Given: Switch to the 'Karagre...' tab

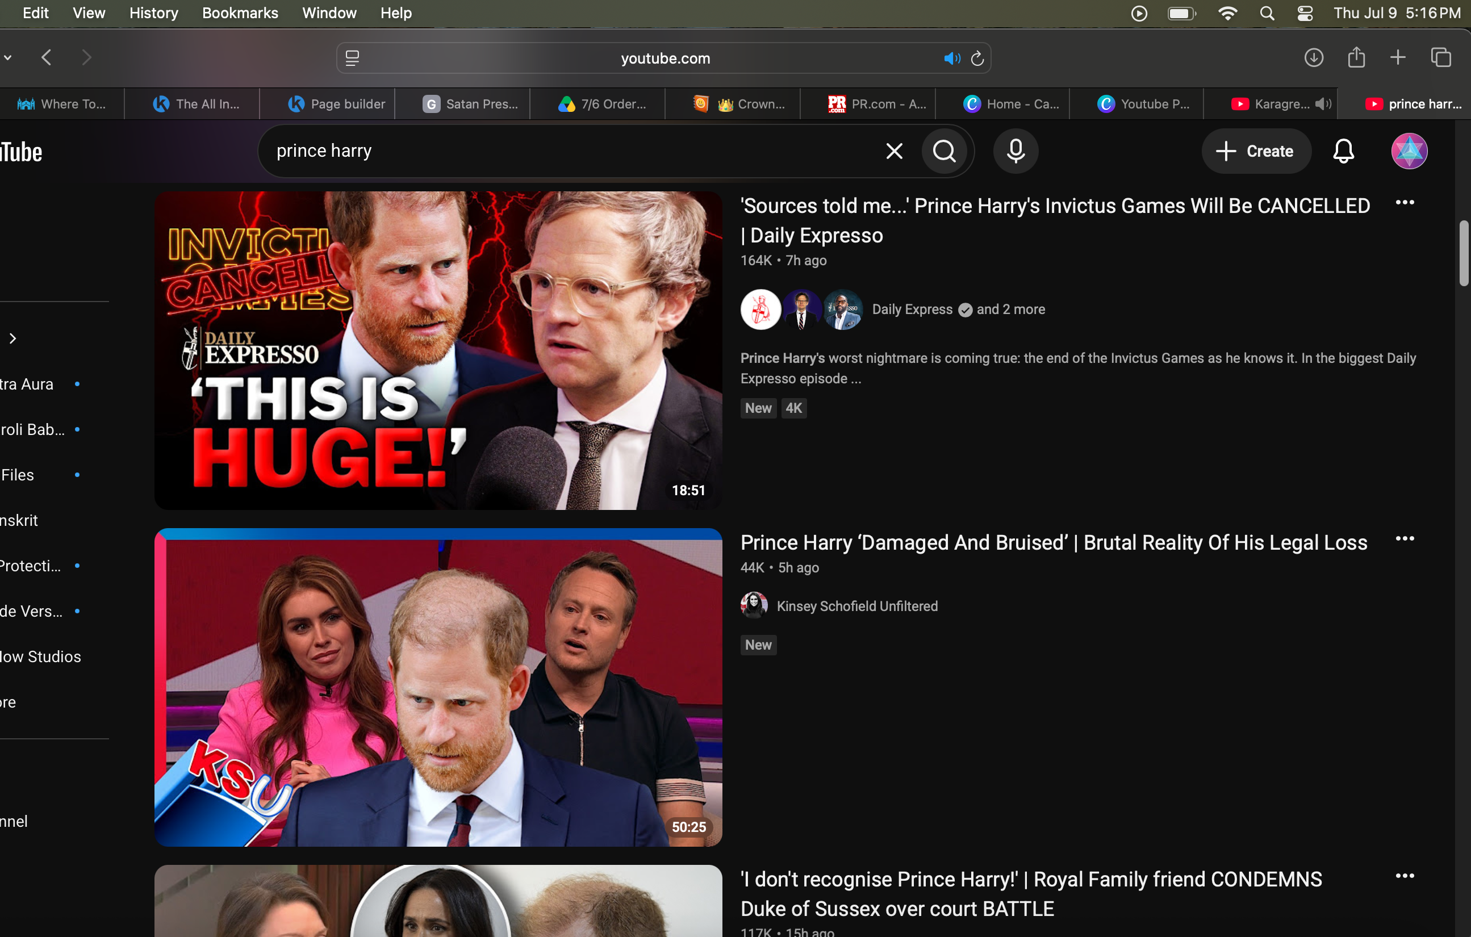Looking at the screenshot, I should click(x=1271, y=104).
